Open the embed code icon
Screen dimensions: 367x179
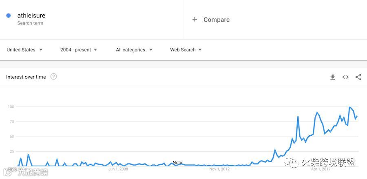(345, 77)
